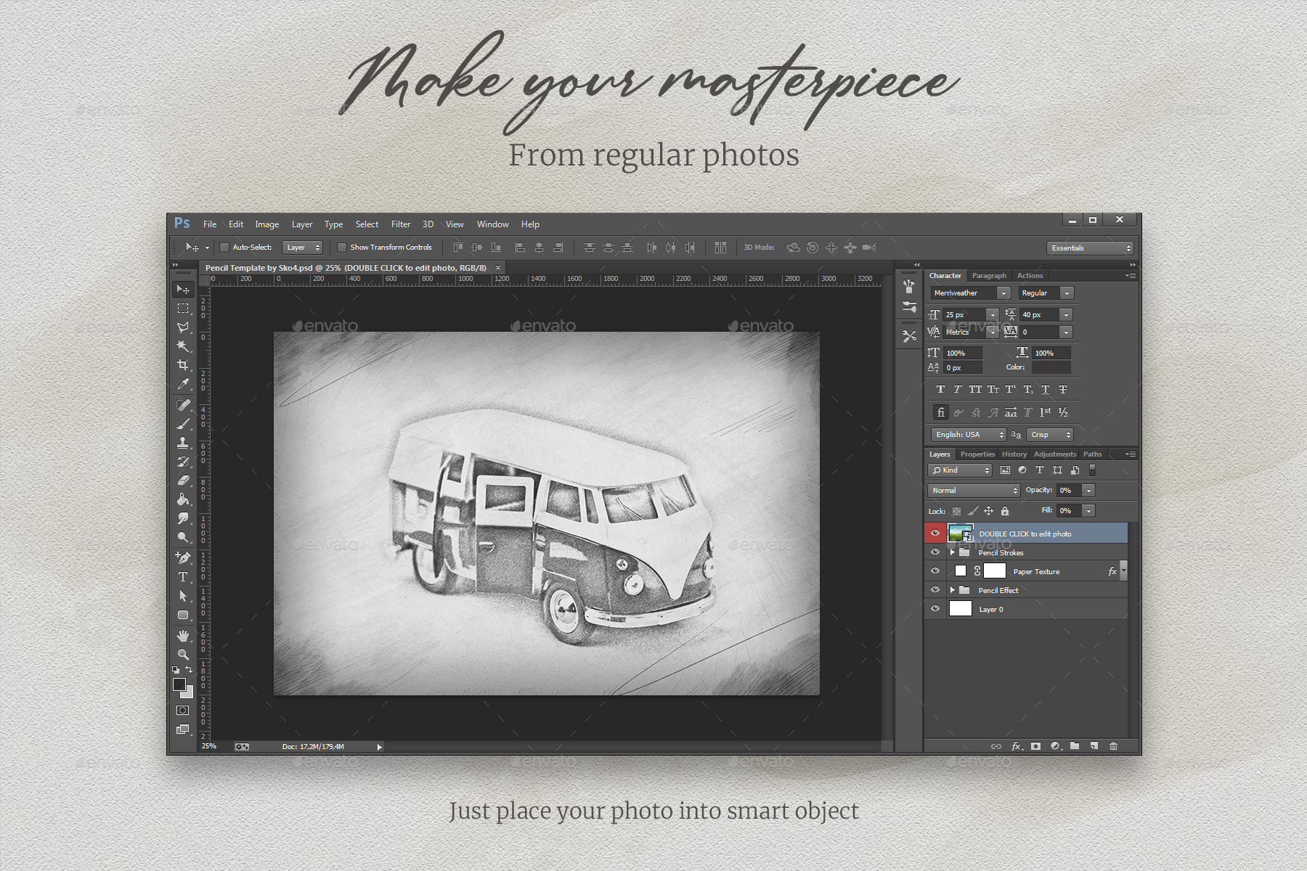This screenshot has height=871, width=1307.
Task: Click the Delete Layer trash button
Action: click(x=1113, y=746)
